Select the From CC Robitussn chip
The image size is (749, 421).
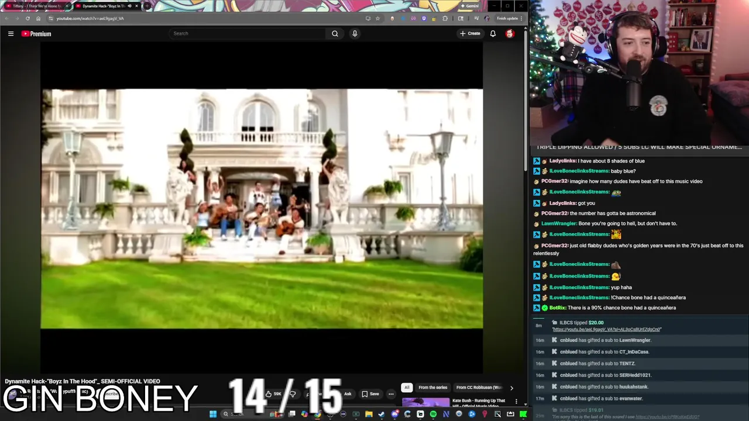tap(479, 387)
